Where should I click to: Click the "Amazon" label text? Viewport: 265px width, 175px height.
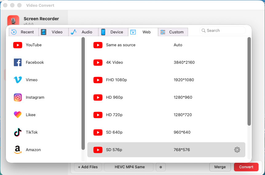pos(33,150)
